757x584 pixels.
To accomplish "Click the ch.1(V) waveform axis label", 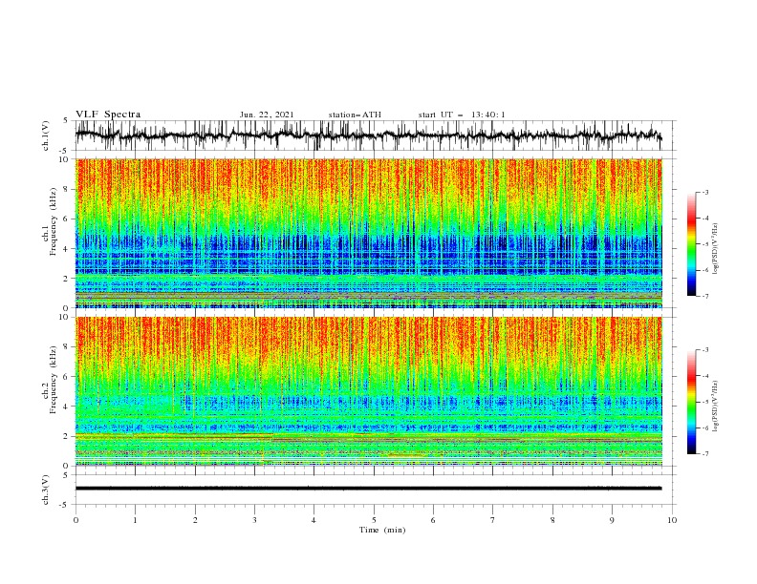I will click(46, 136).
